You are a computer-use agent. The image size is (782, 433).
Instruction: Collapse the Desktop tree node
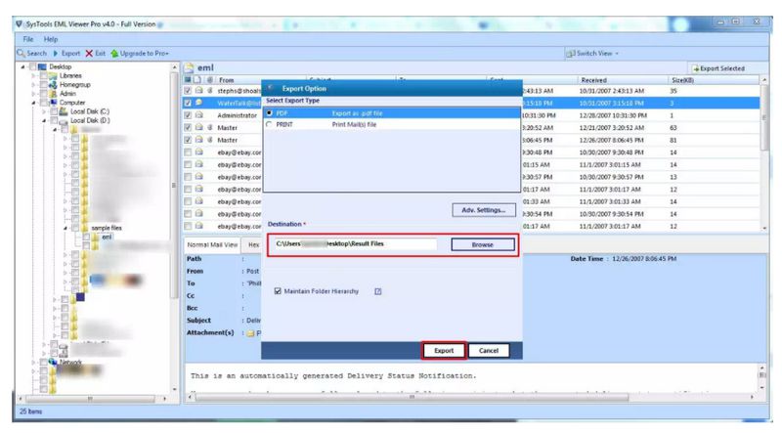pyautogui.click(x=22, y=67)
